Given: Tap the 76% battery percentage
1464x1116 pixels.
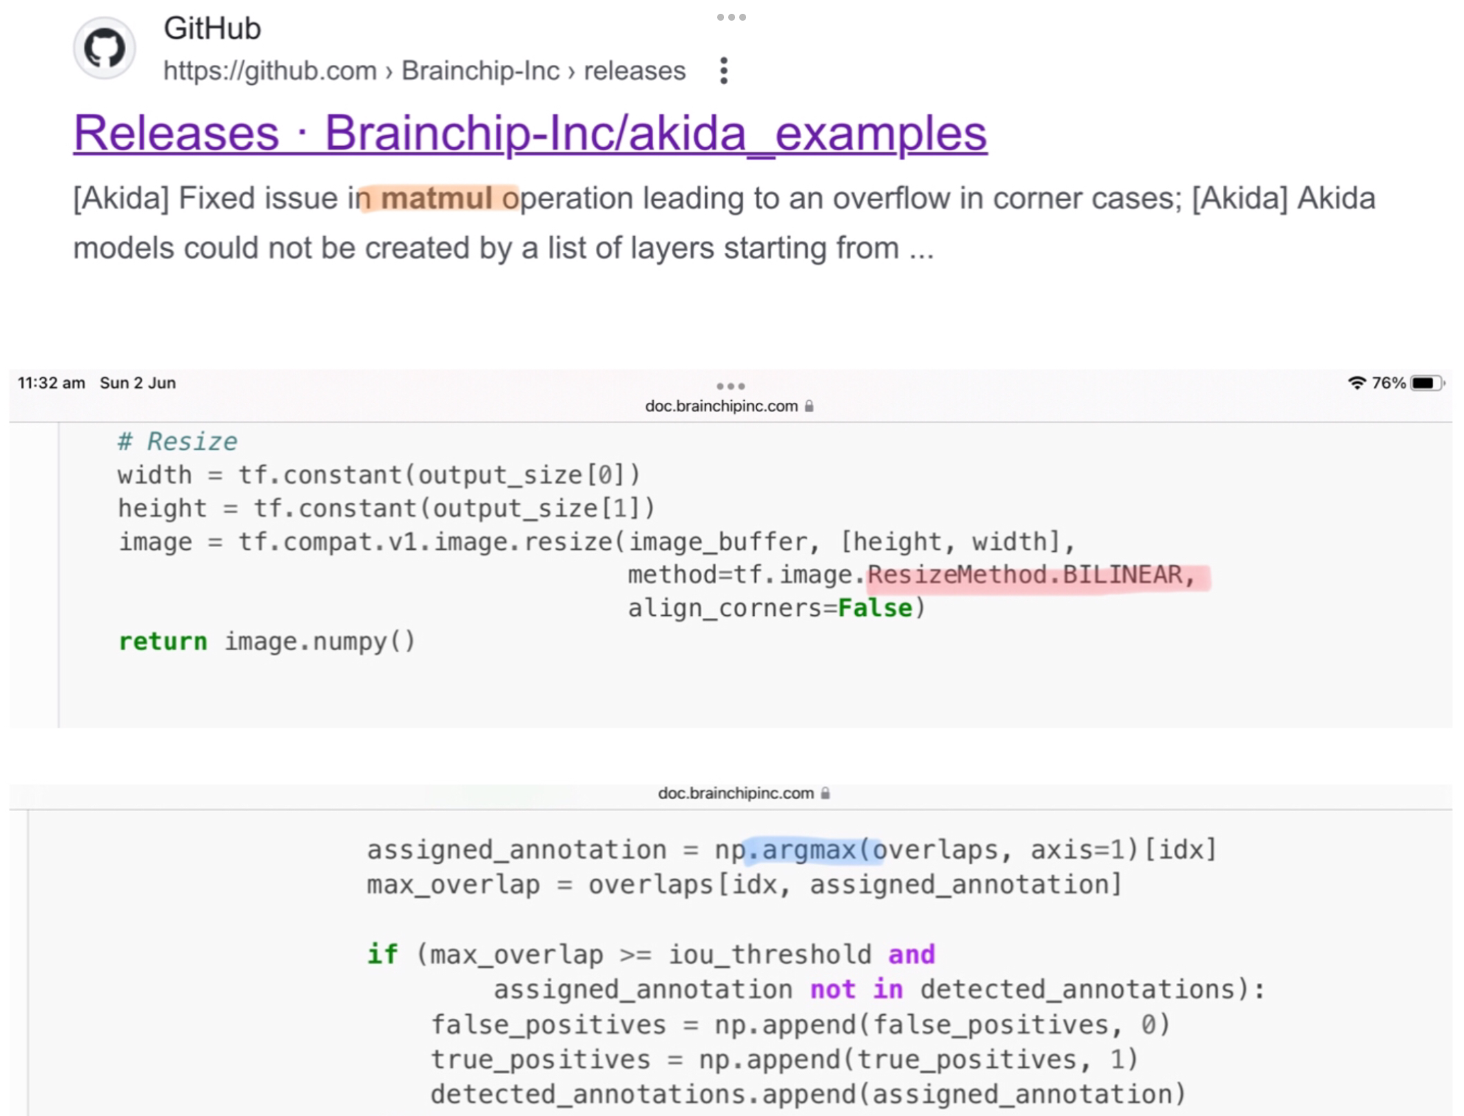Looking at the screenshot, I should click(1388, 383).
